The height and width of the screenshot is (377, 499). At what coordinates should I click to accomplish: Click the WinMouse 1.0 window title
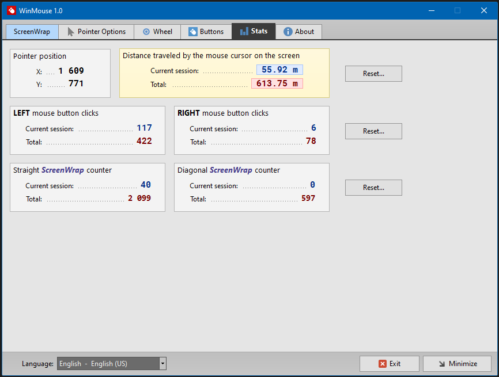pyautogui.click(x=41, y=11)
